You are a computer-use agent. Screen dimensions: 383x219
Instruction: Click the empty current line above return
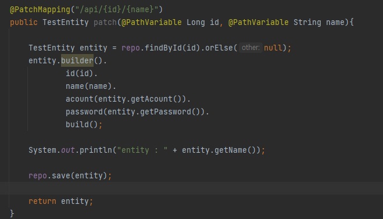click(192, 188)
